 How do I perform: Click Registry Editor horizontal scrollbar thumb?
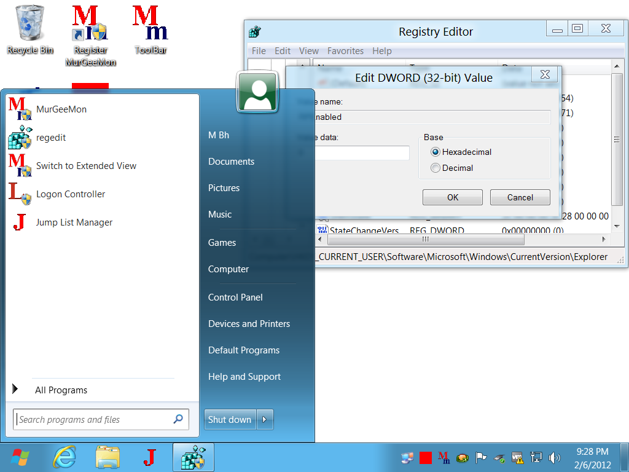[426, 239]
